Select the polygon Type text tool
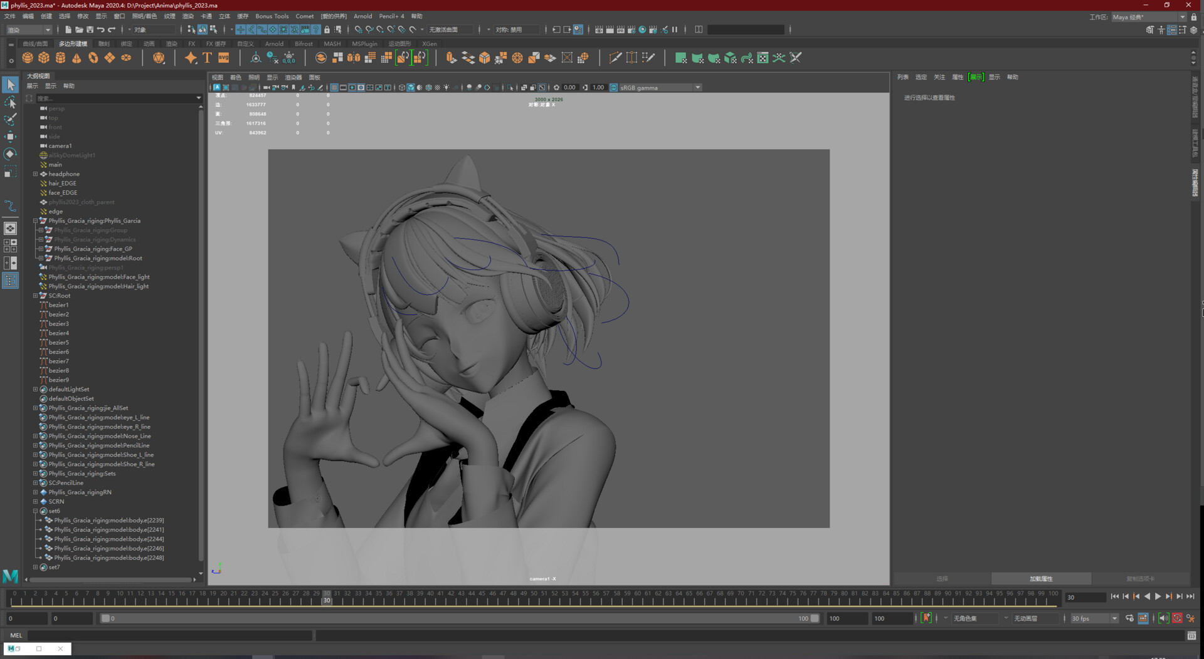This screenshot has height=659, width=1204. [207, 58]
